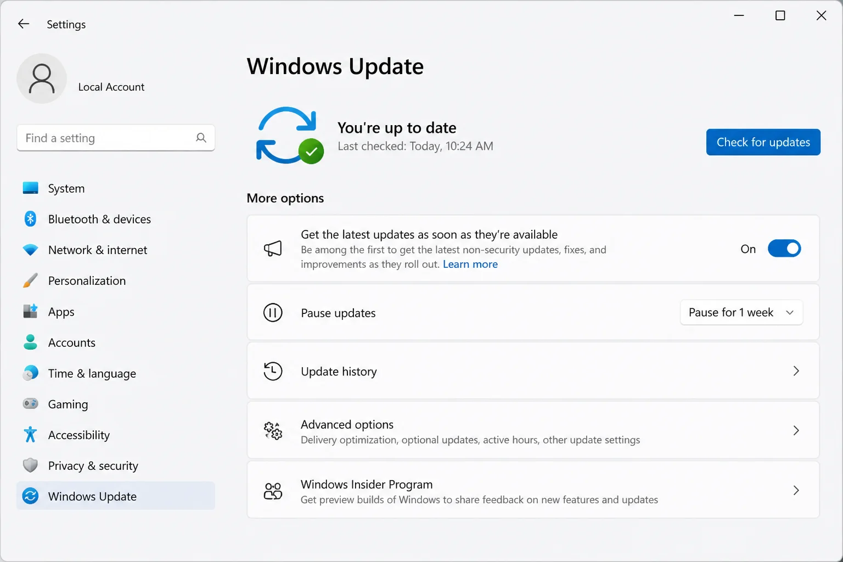Navigate to Apps settings
The width and height of the screenshot is (843, 562).
point(116,311)
